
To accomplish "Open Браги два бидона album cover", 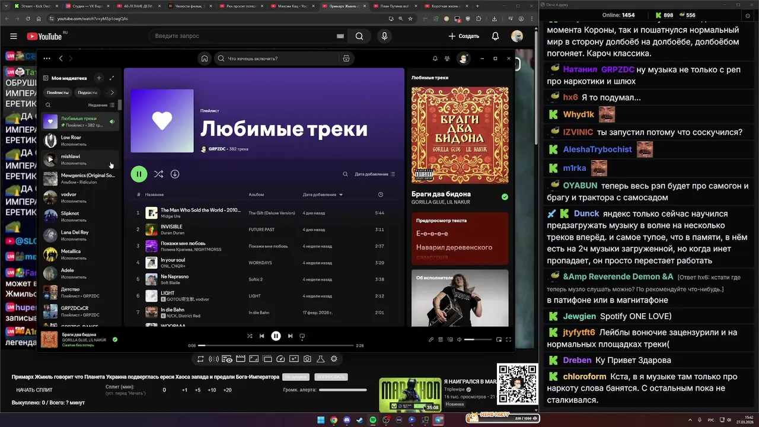I will point(460,135).
